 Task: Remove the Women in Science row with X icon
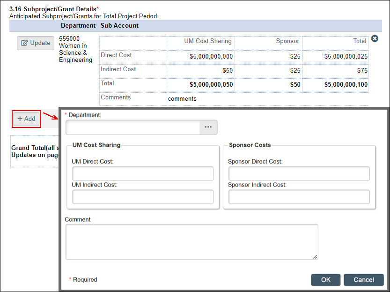pyautogui.click(x=375, y=38)
